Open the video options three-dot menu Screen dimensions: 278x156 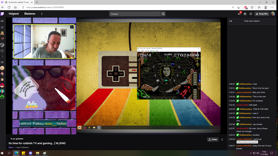point(222,140)
